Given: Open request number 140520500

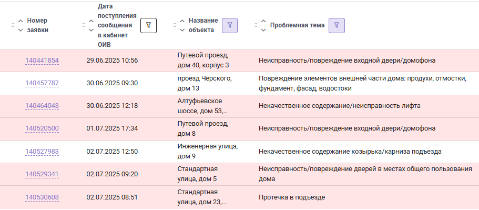Looking at the screenshot, I should point(42,129).
